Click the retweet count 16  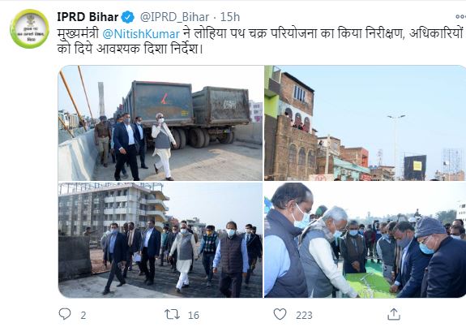[194, 316]
